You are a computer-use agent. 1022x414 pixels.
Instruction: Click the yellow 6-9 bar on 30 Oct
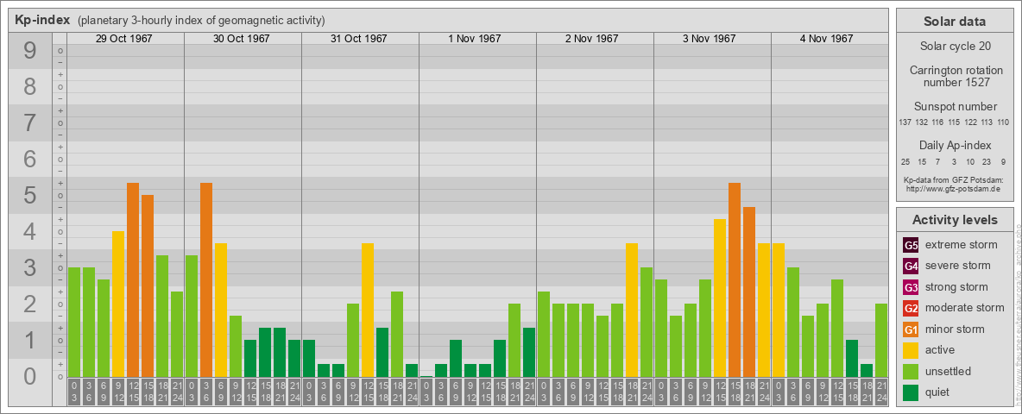coord(221,310)
